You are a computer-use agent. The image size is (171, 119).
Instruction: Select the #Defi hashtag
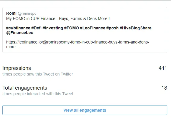click(37, 28)
